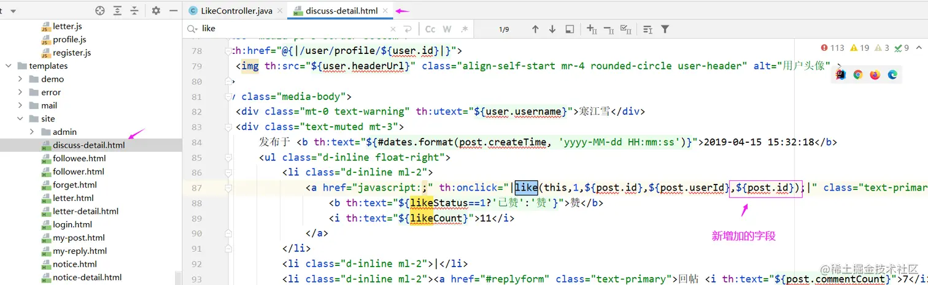The height and width of the screenshot is (285, 928).
Task: Add selection for next occurrence icon
Action: coord(592,29)
